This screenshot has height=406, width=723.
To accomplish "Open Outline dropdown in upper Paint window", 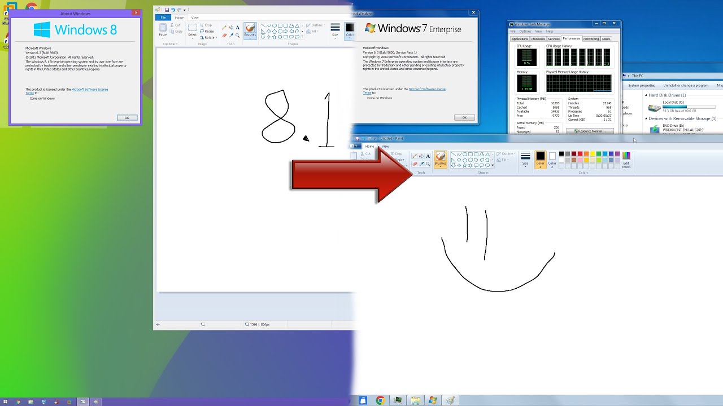I will coord(315,25).
